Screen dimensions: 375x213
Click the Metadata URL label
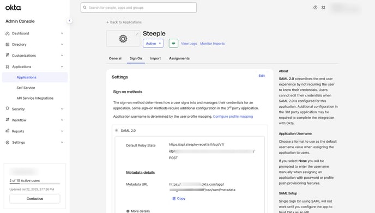click(137, 184)
